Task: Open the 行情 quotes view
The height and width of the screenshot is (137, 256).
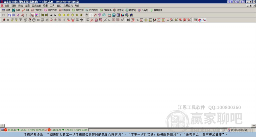Action: pyautogui.click(x=6, y=10)
